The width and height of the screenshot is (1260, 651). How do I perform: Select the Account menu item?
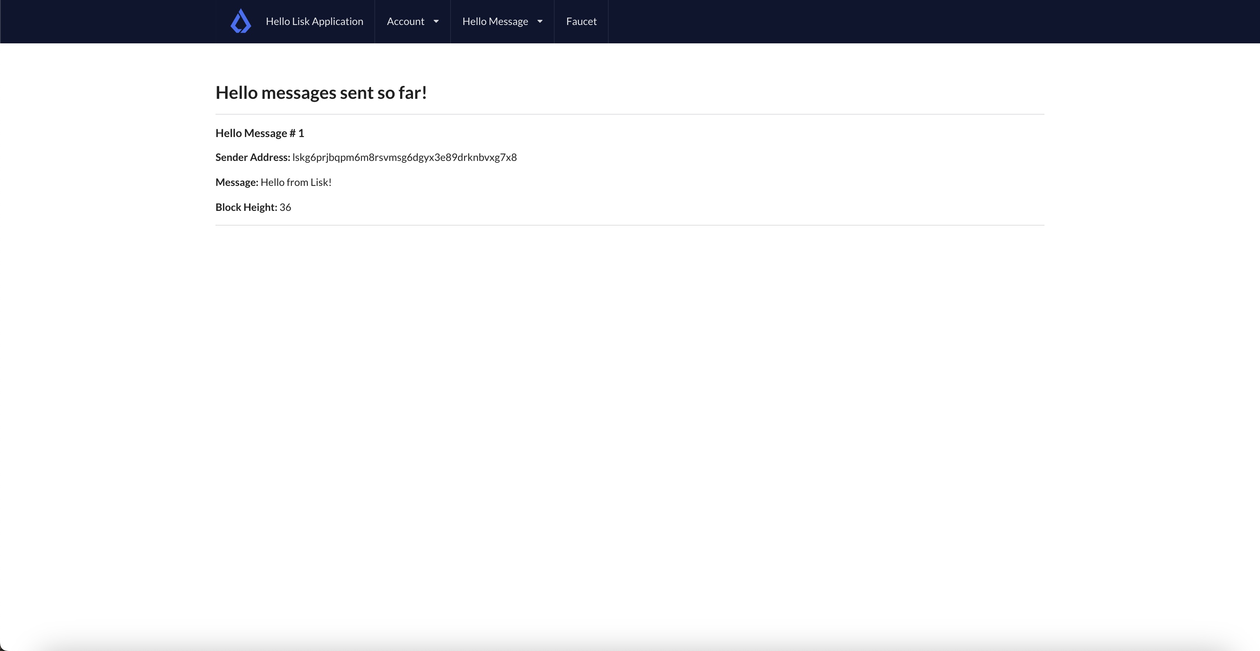406,21
